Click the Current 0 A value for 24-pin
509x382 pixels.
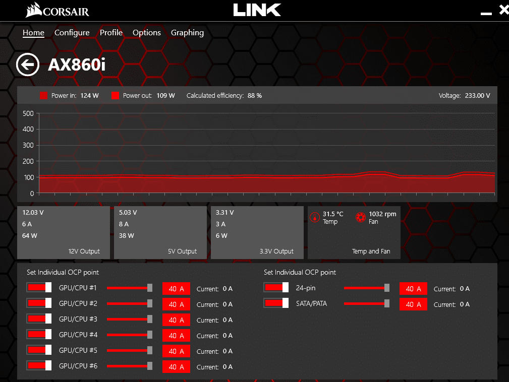[x=465, y=289]
